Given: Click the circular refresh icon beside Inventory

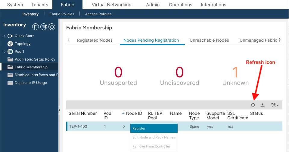Looking at the screenshot, I should pyautogui.click(x=52, y=27).
